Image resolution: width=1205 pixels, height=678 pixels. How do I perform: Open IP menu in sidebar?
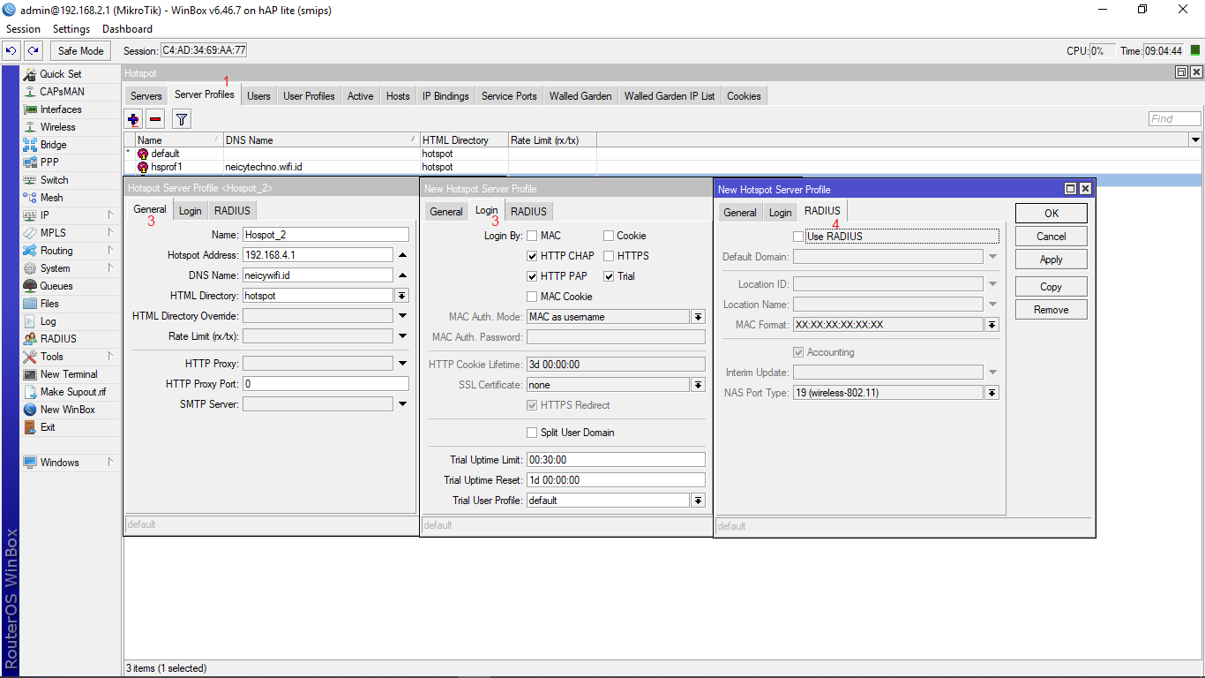(71, 215)
